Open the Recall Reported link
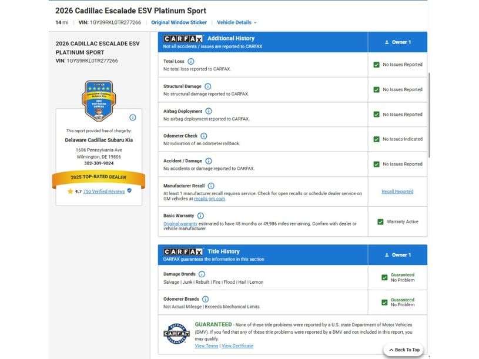The width and height of the screenshot is (479, 359). coord(397,192)
